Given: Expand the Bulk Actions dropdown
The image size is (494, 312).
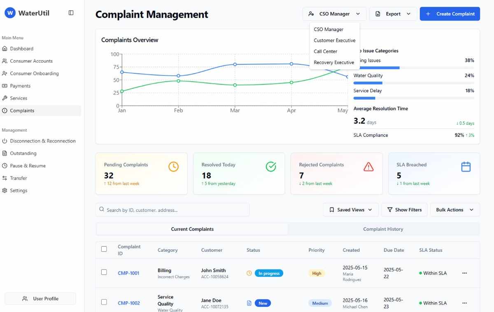Looking at the screenshot, I should (x=454, y=209).
